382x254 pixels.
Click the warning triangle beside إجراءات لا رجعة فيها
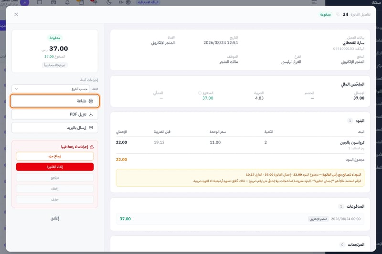click(92, 147)
